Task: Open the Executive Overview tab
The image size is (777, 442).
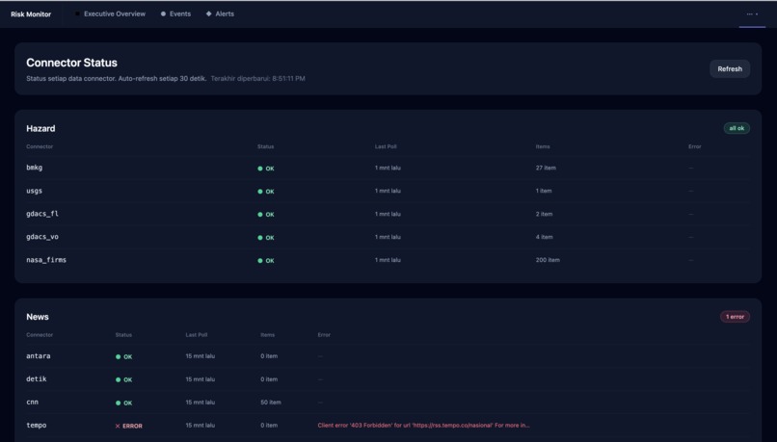Action: point(110,13)
